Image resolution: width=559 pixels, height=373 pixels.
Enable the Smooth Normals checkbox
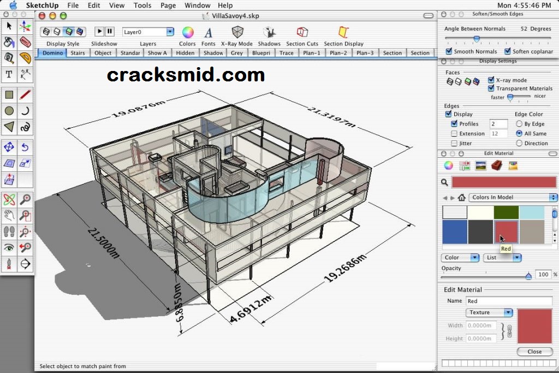click(x=449, y=51)
